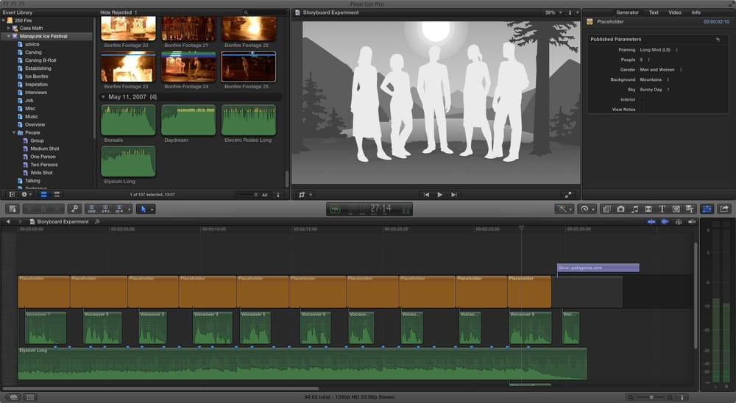This screenshot has width=736, height=403.
Task: Open the Generators browser icon
Action: (676, 209)
